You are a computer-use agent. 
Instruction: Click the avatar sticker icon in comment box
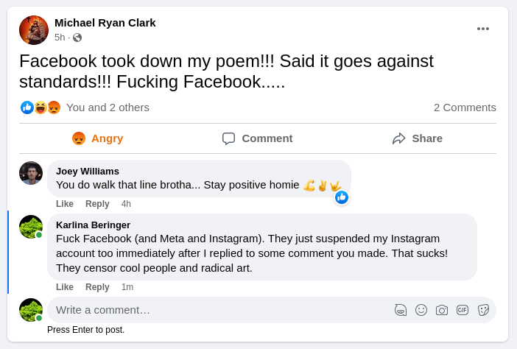(x=401, y=310)
